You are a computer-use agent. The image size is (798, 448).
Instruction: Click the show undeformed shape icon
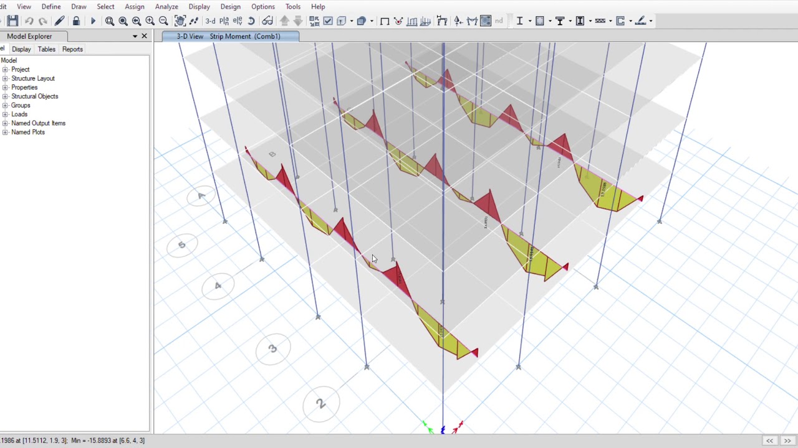click(385, 21)
